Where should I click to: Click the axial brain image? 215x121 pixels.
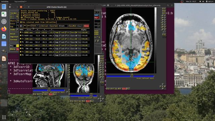coord(130,40)
